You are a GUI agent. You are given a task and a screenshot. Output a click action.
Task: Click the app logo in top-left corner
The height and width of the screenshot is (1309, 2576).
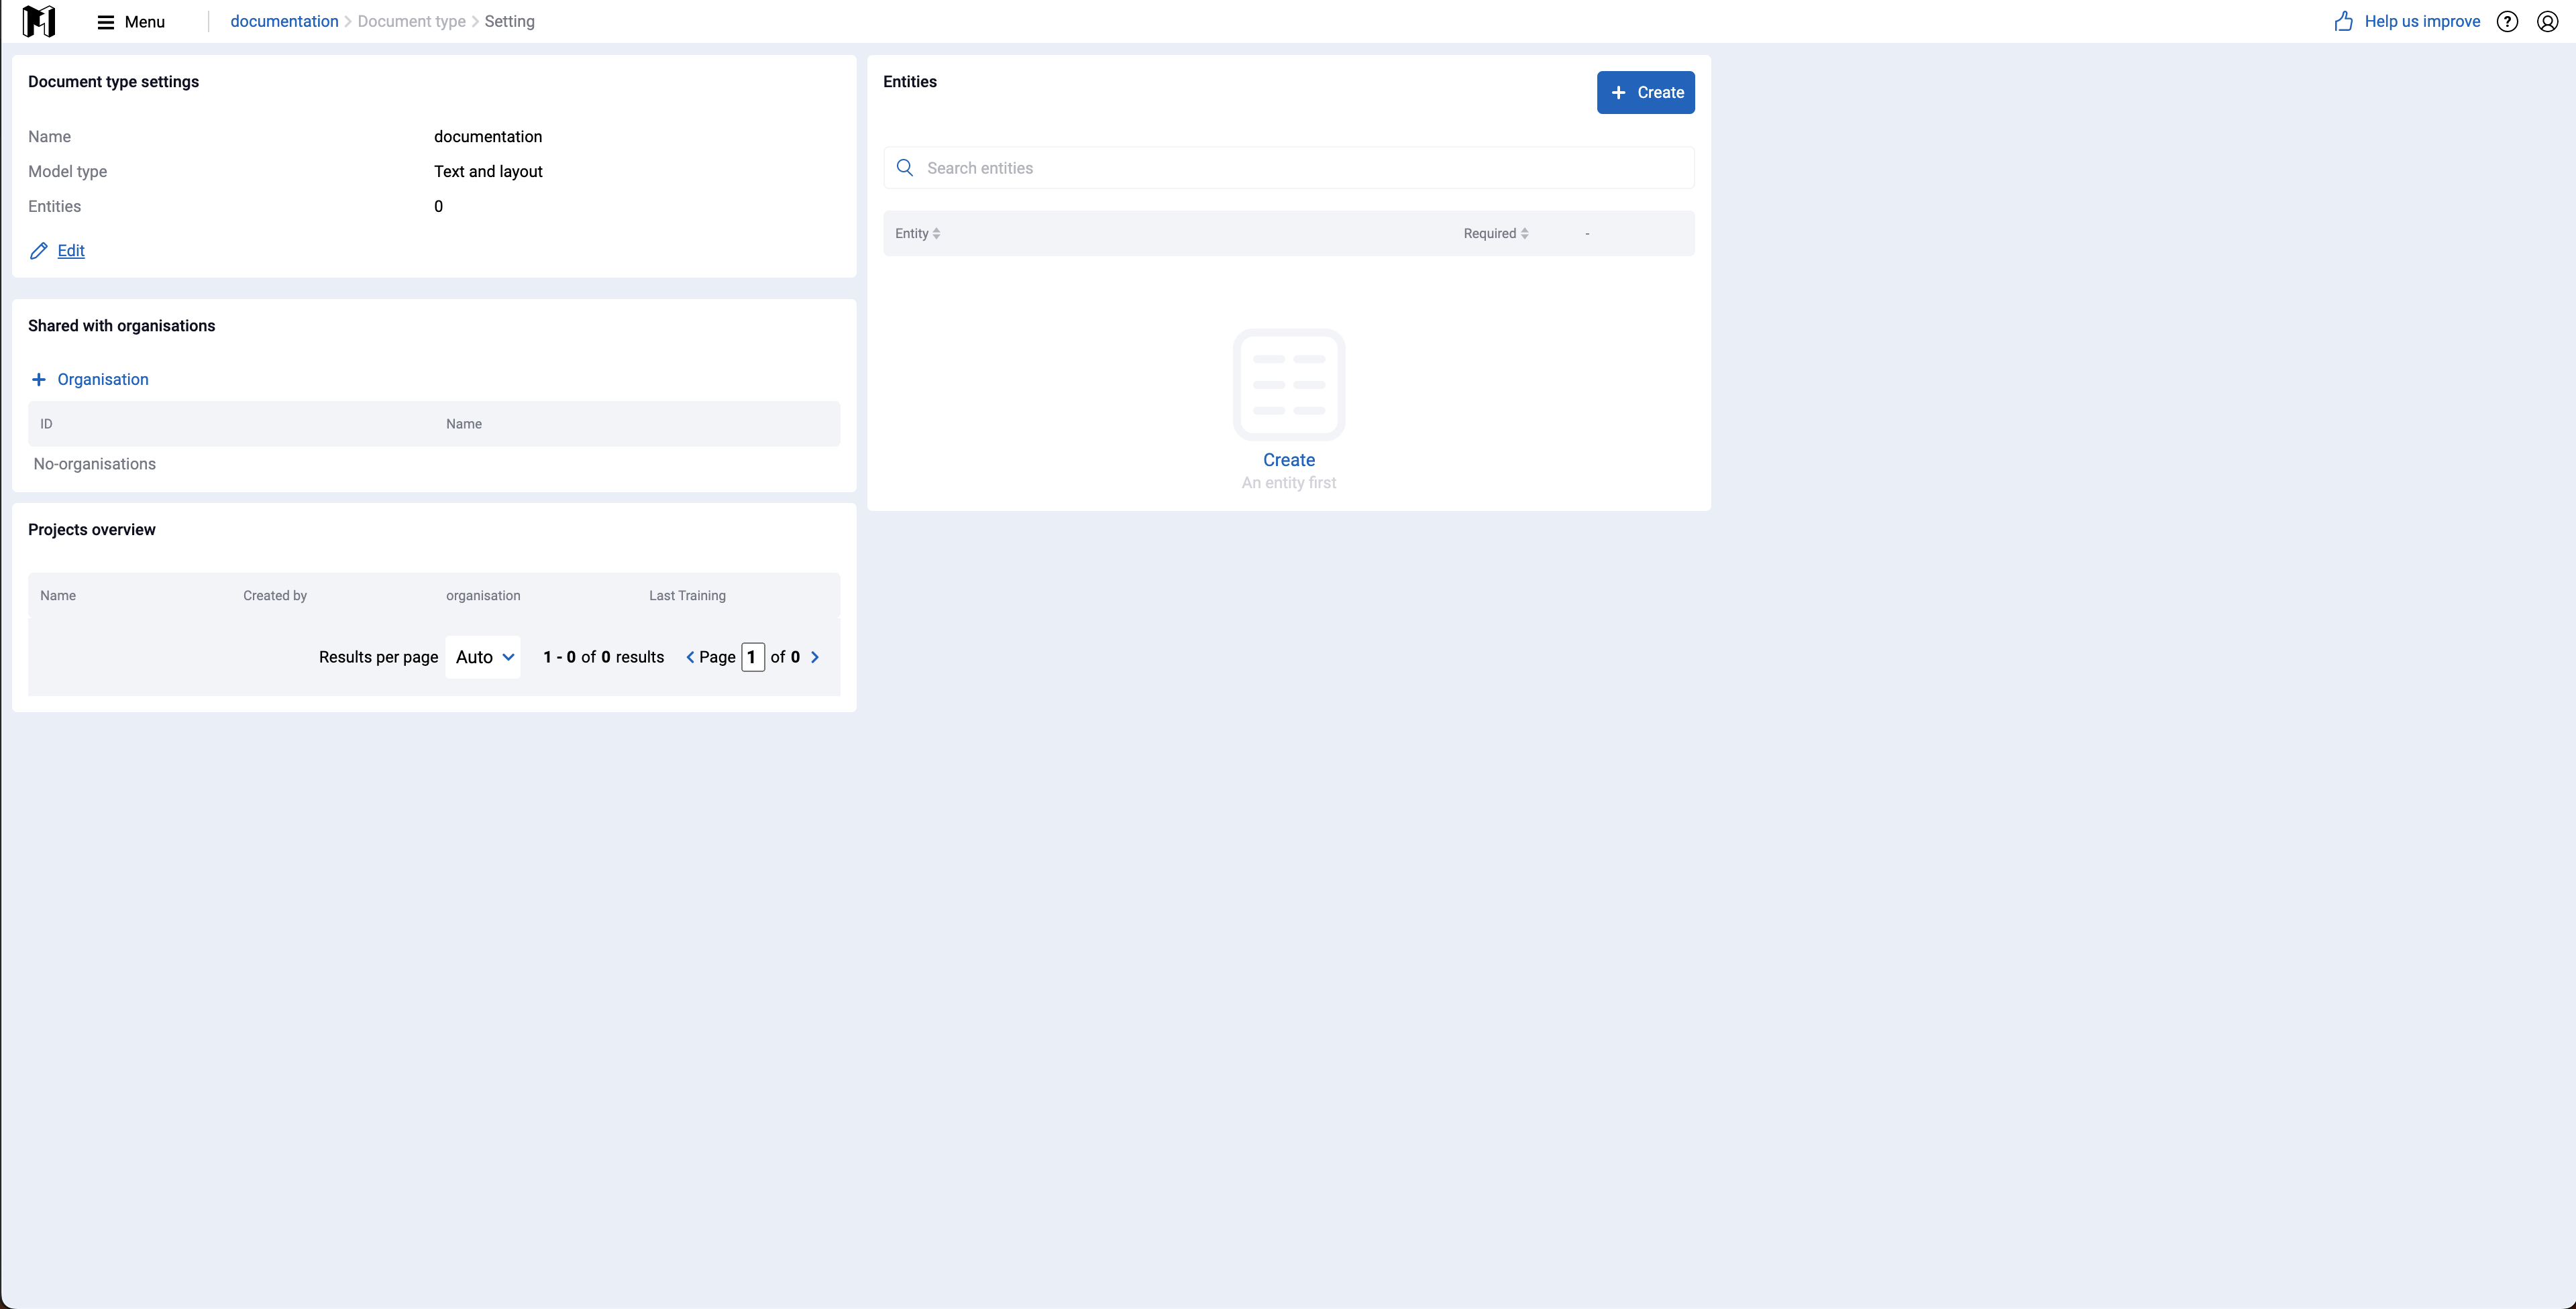click(38, 21)
